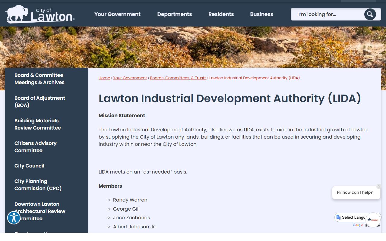Click member name Albert Johnson Jr.

pyautogui.click(x=134, y=227)
